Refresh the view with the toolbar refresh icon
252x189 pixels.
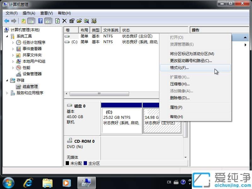coord(58,20)
